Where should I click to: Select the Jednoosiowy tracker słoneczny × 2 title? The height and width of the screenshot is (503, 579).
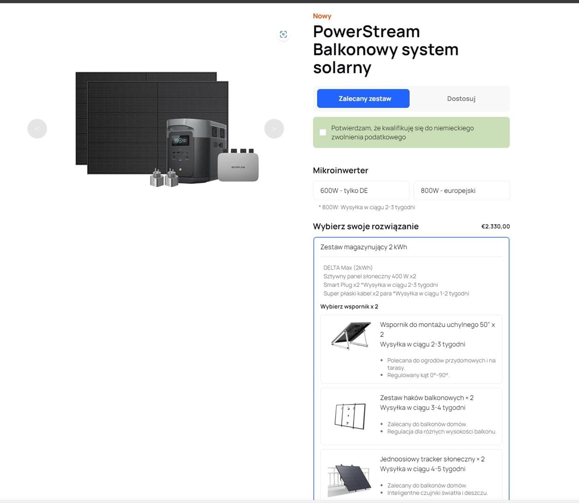432,459
